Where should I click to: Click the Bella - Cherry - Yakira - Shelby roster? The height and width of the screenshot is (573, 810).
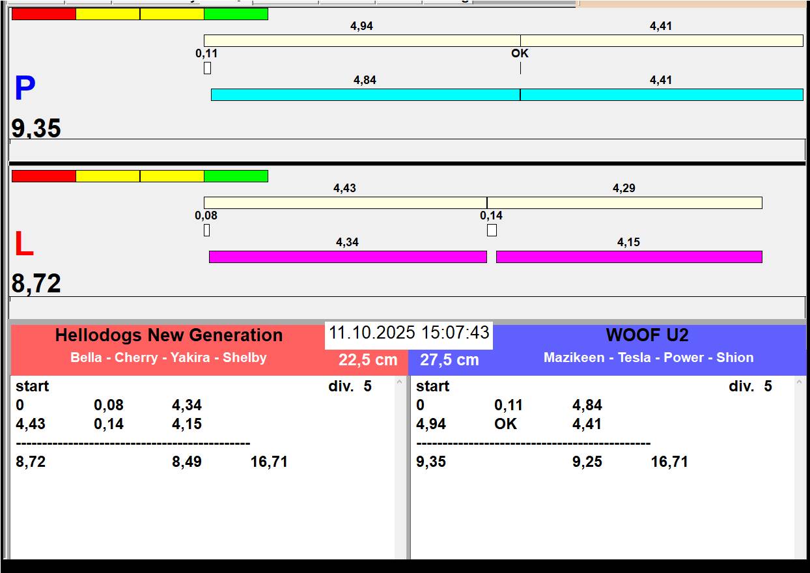[169, 357]
